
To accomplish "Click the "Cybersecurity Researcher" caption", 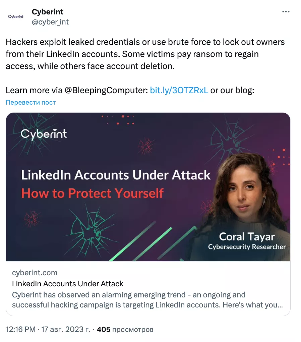I will [x=247, y=247].
